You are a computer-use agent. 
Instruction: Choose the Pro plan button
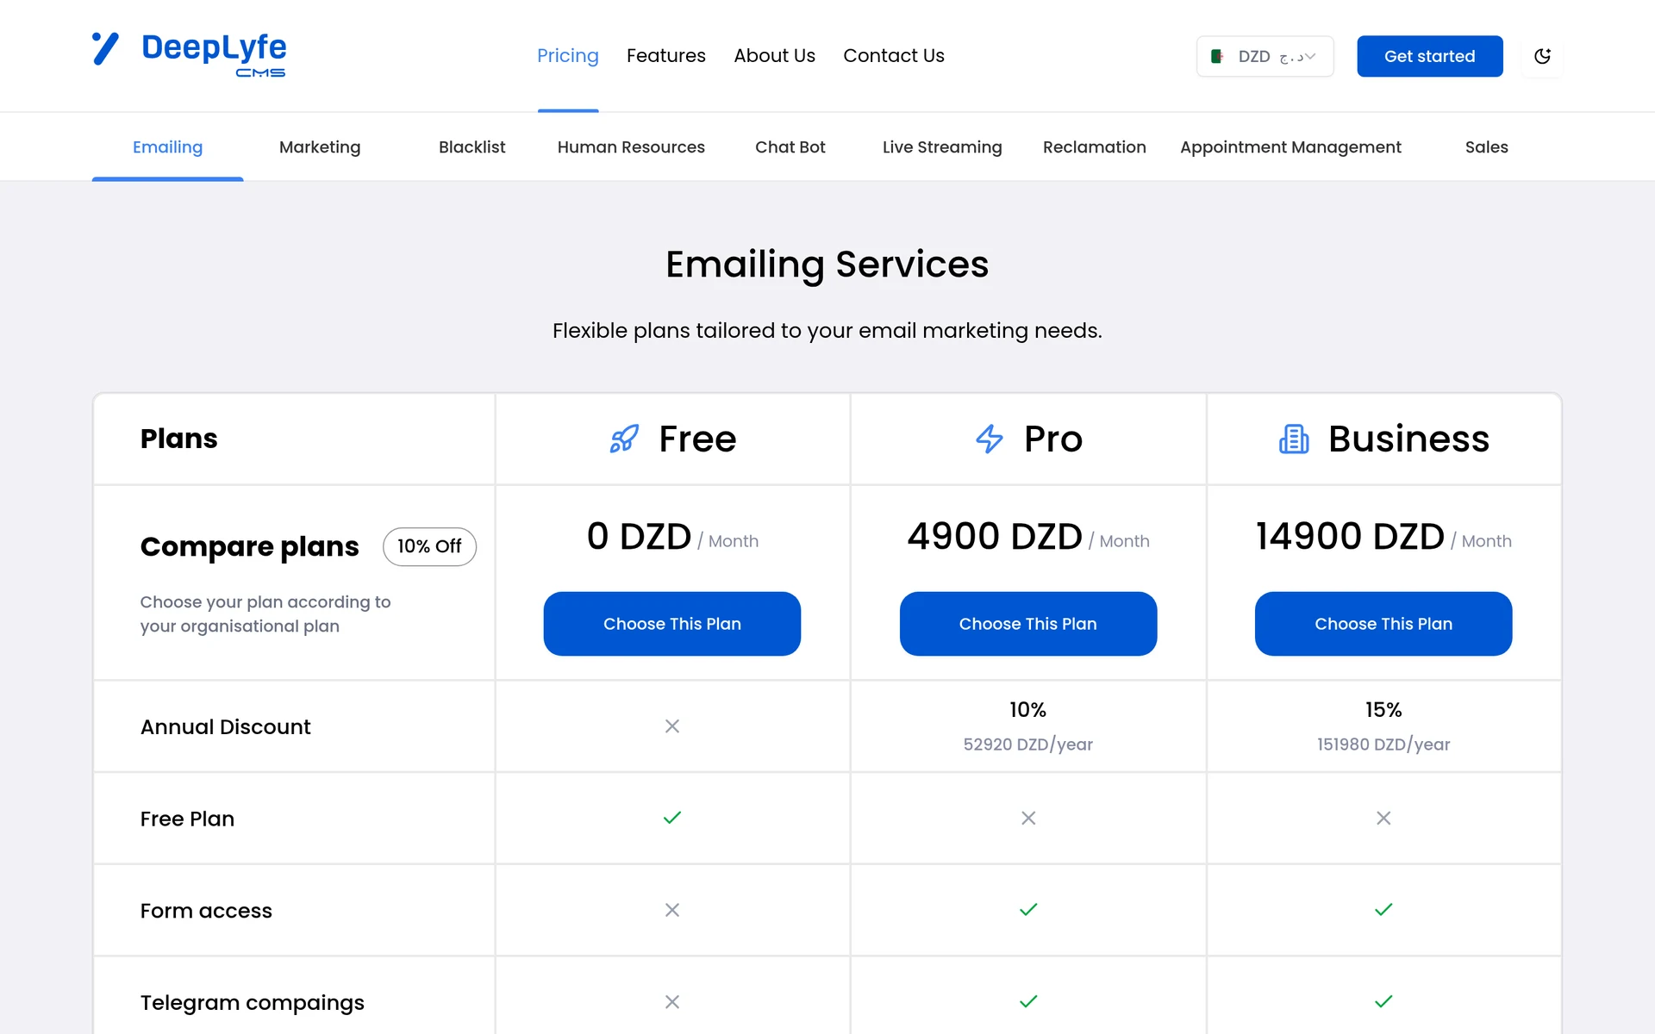coord(1027,623)
